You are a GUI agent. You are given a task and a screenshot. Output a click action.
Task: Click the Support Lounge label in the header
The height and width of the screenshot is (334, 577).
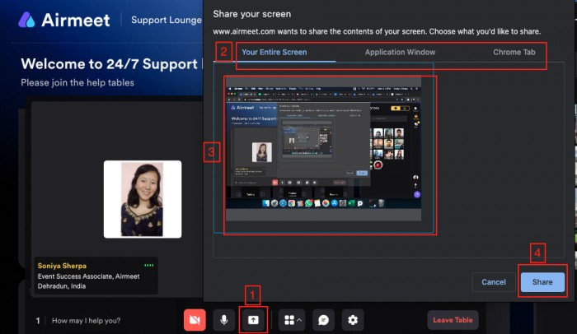[x=167, y=20]
